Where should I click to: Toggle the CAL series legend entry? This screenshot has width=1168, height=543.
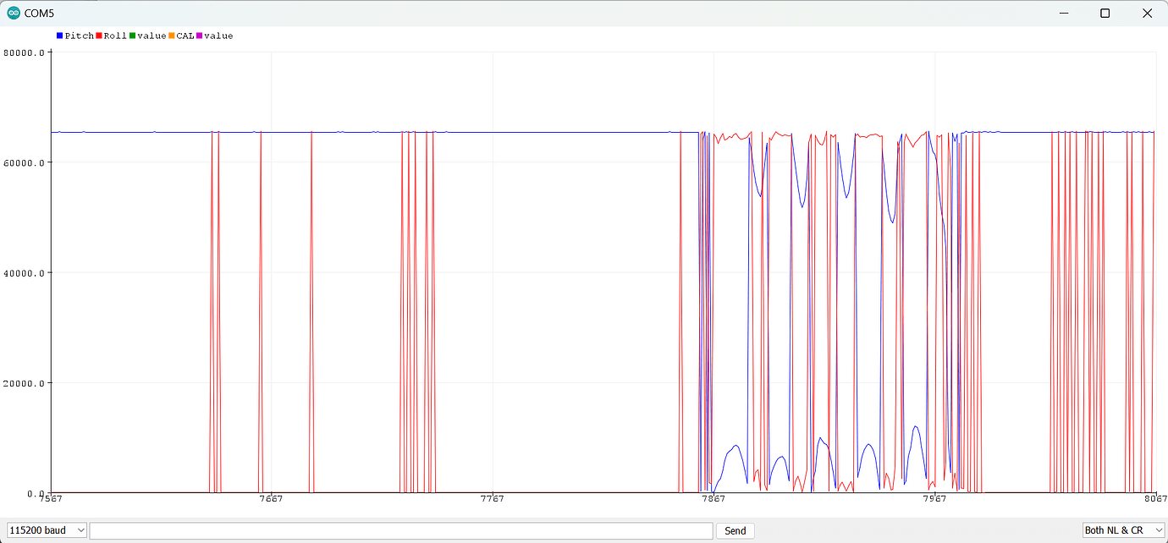point(185,36)
